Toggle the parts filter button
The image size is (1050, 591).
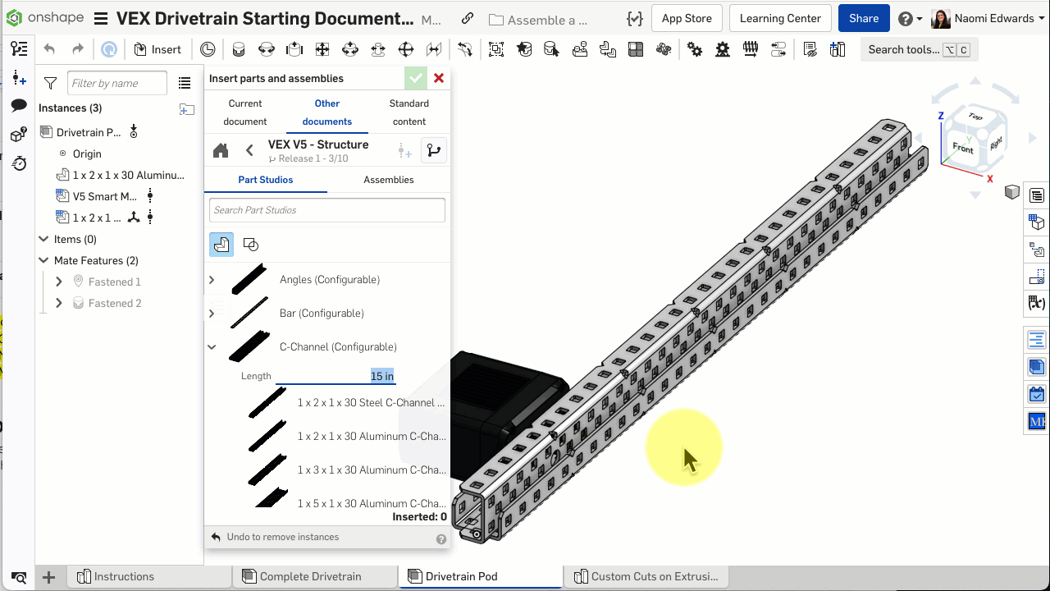pyautogui.click(x=221, y=245)
